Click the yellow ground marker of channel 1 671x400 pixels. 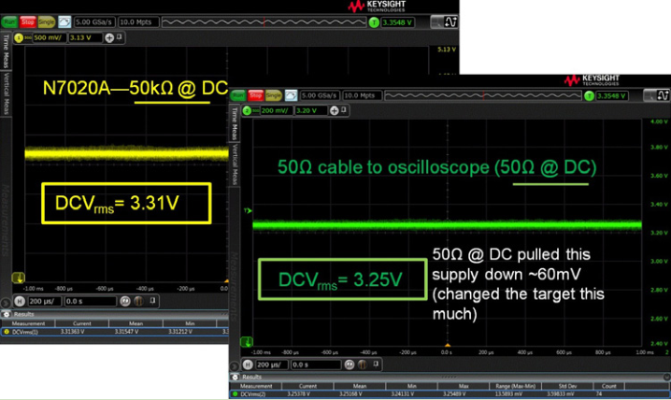tap(18, 278)
